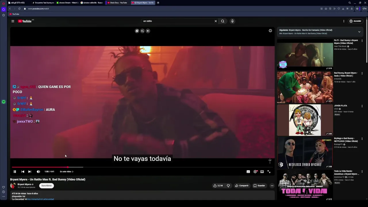Go back in browser history
368x207 pixels.
click(x=10, y=9)
